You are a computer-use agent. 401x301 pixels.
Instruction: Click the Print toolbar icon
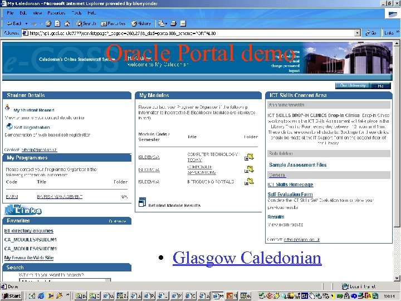[173, 23]
